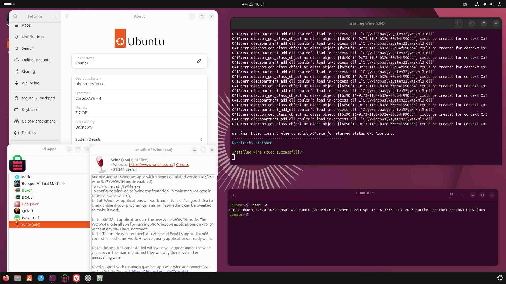The width and height of the screenshot is (506, 284).
Task: Select Box64 in Pi-Apps list
Action: coord(27,190)
